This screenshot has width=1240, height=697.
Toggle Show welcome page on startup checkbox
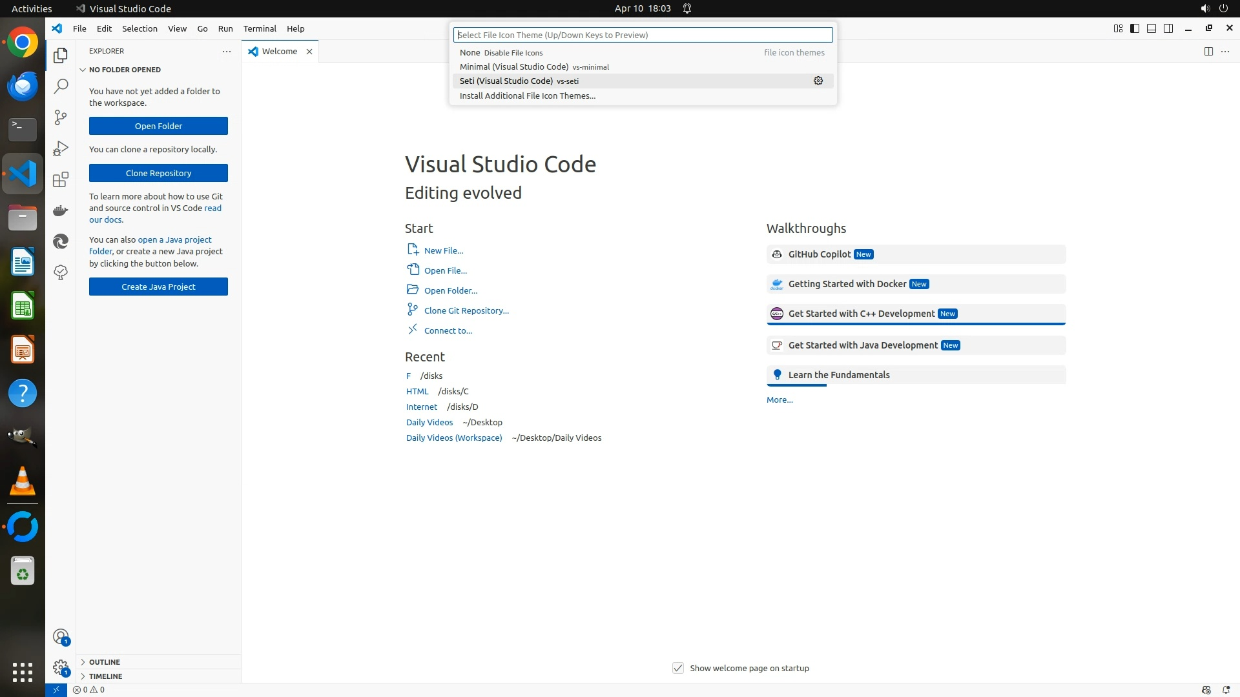[x=678, y=668]
